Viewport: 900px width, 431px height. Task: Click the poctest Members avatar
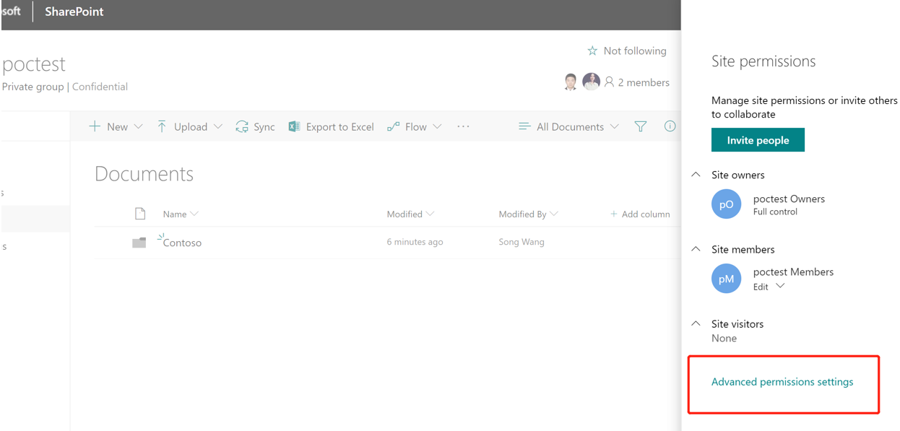click(x=727, y=279)
